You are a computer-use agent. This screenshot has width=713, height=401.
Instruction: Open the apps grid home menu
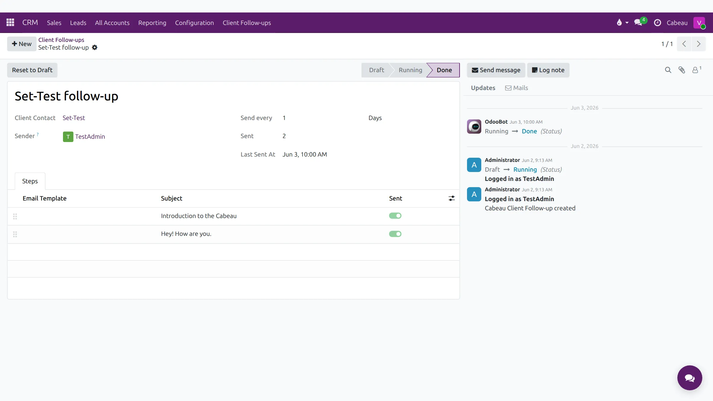(10, 23)
